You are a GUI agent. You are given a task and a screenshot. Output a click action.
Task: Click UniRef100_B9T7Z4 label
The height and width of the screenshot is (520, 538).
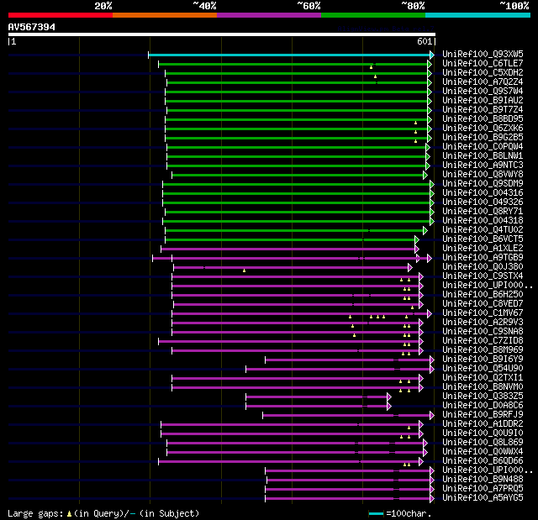(483, 110)
